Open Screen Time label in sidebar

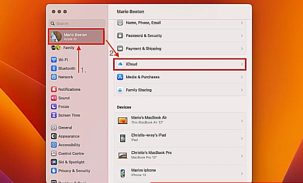tap(69, 115)
